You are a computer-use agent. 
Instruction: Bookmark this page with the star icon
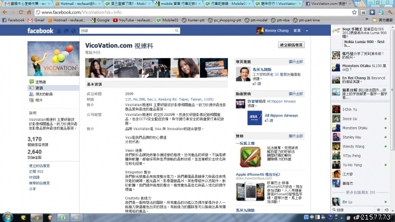[354, 12]
